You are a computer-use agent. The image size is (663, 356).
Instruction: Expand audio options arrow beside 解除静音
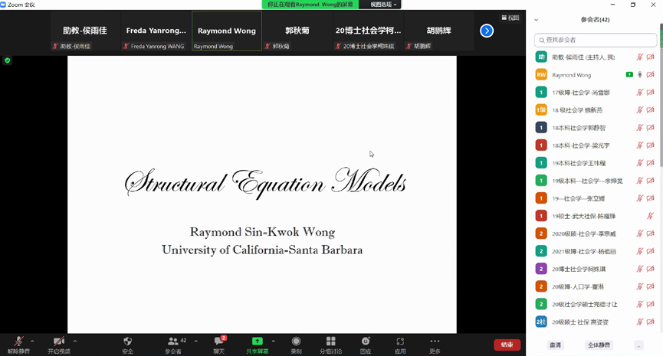[x=32, y=341]
